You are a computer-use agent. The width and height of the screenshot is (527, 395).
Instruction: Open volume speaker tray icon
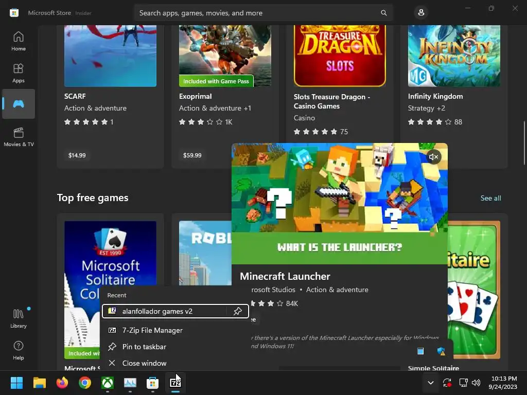pyautogui.click(x=476, y=383)
